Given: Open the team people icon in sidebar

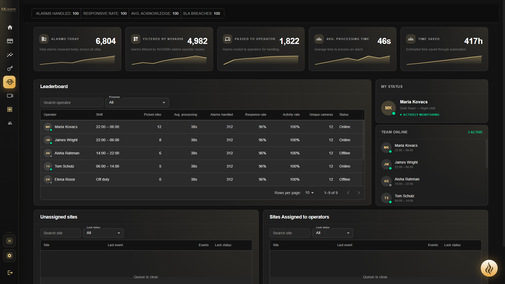Looking at the screenshot, I should [10, 123].
